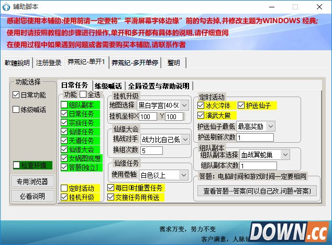332x245 pixels.
Task: Expand the 挑战对手 dropdown
Action: [165, 140]
